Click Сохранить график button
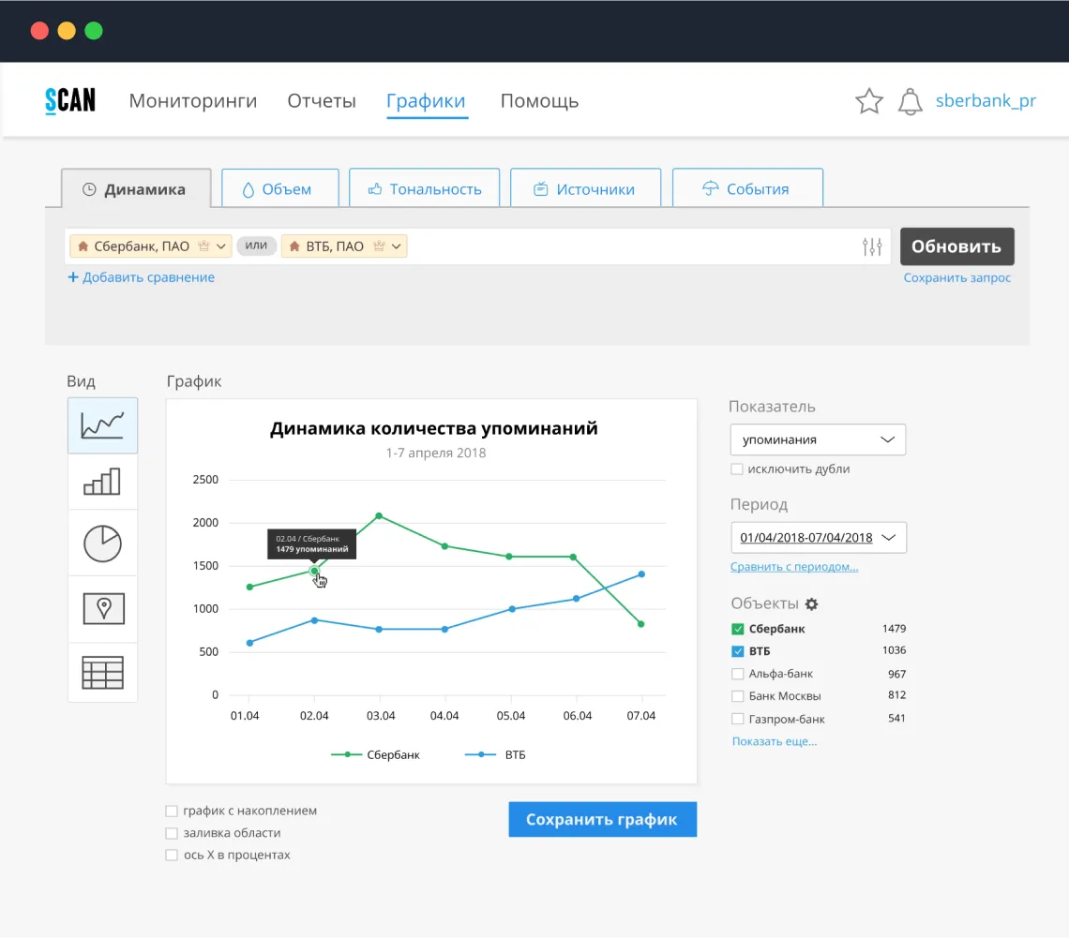Viewport: 1069px width, 938px height. click(602, 819)
